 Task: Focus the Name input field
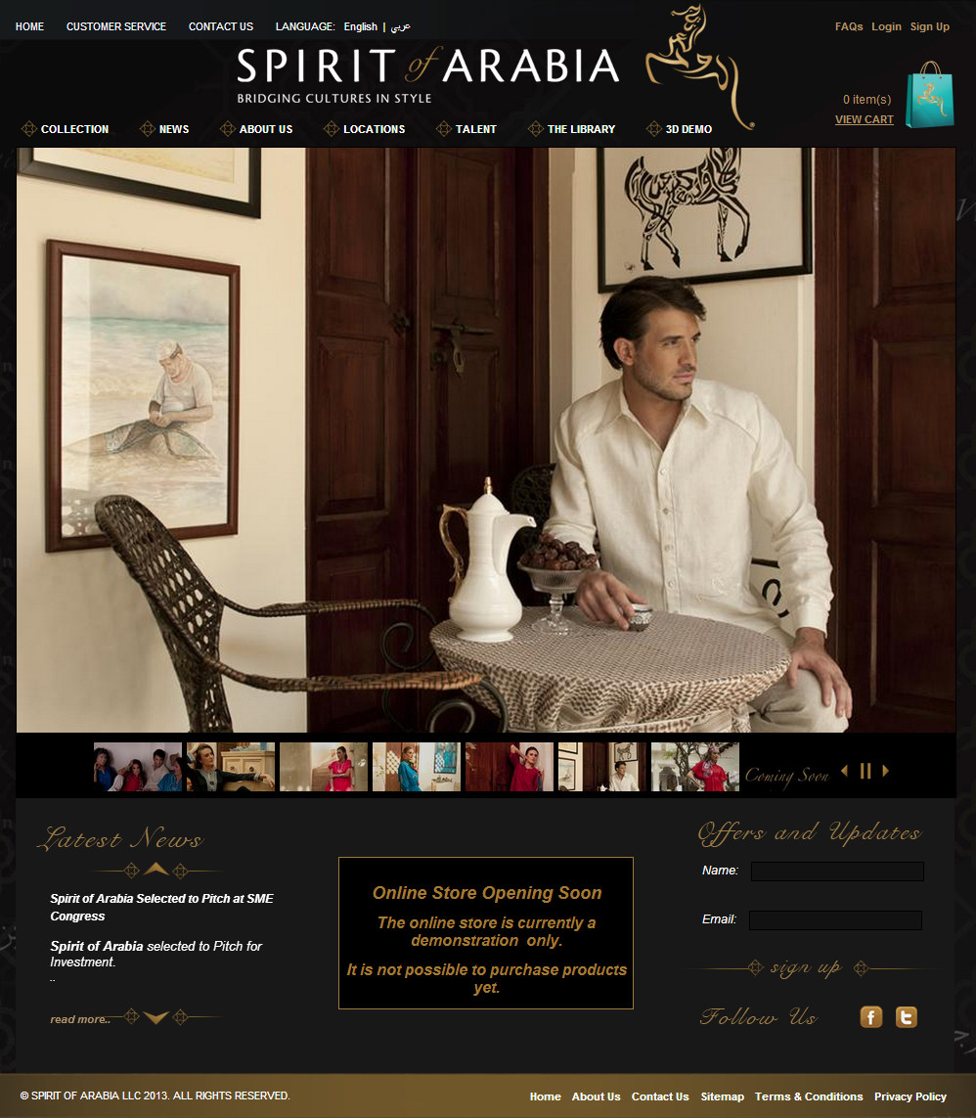click(837, 872)
